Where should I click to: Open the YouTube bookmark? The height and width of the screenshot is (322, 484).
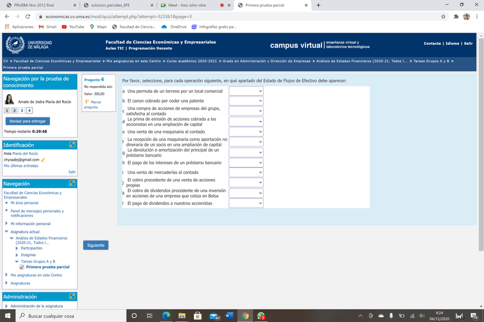(x=73, y=27)
